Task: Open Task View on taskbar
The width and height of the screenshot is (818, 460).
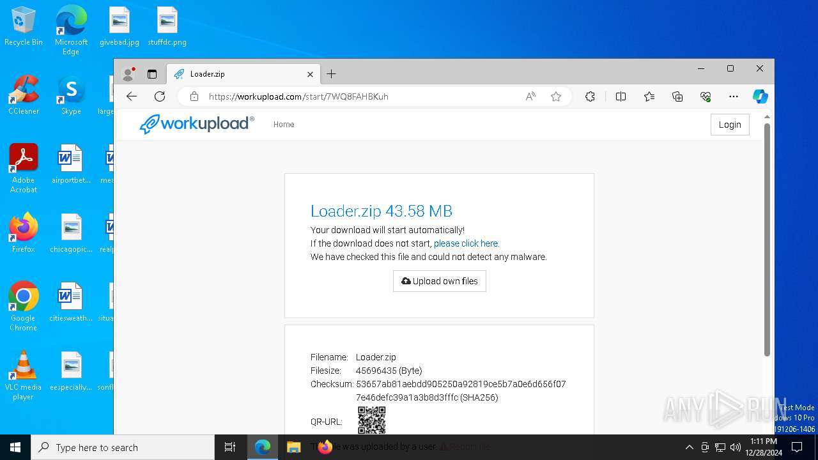Action: 230,447
